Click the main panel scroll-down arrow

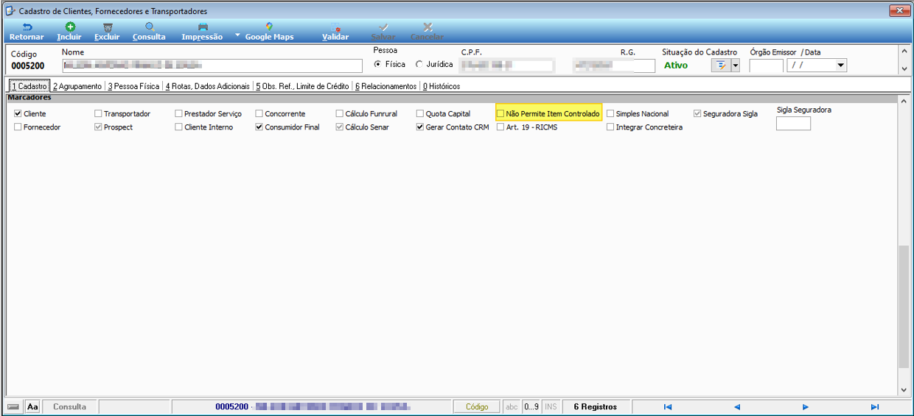(x=903, y=389)
